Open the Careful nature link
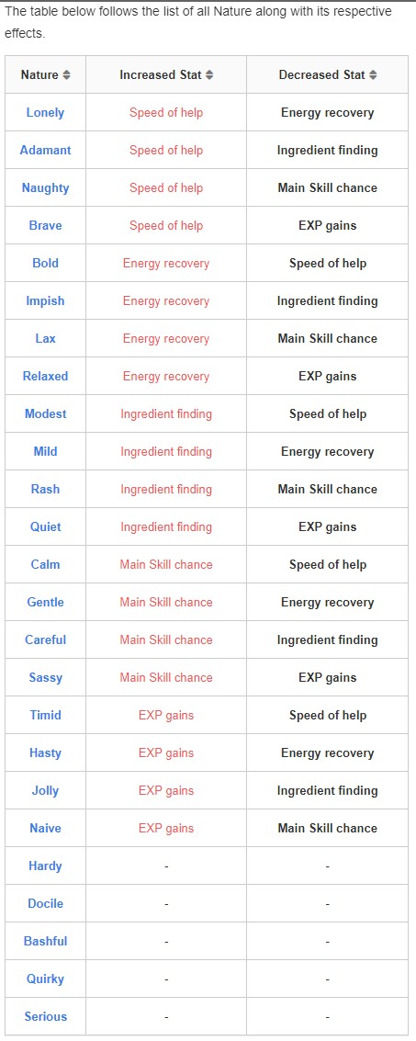This screenshot has width=416, height=1041. pos(45,639)
